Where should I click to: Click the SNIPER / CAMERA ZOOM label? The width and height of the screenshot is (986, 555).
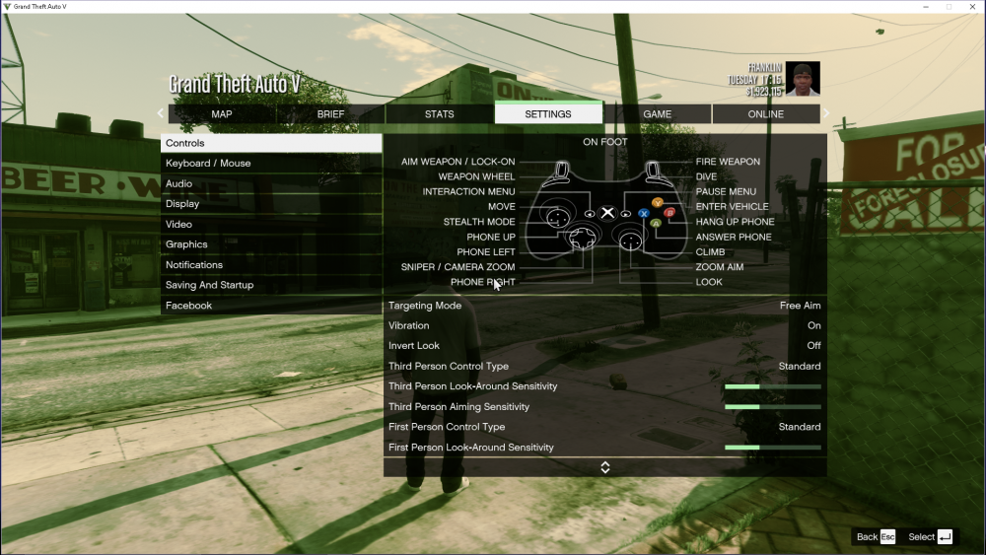pos(458,267)
